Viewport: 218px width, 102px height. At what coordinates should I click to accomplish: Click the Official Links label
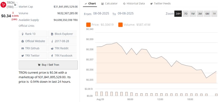point(26,26)
